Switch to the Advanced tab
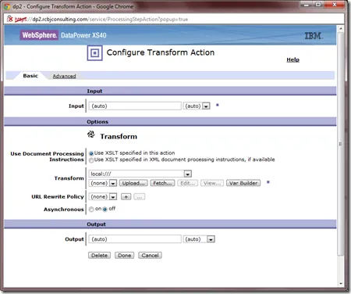Image resolution: width=351 pixels, height=294 pixels. [64, 76]
